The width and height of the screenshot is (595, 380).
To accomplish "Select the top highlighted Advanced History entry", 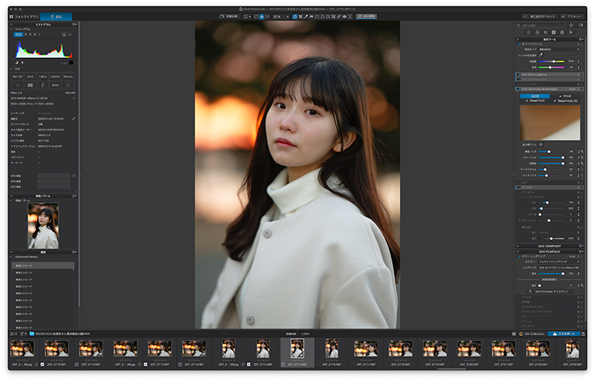I will (x=42, y=265).
